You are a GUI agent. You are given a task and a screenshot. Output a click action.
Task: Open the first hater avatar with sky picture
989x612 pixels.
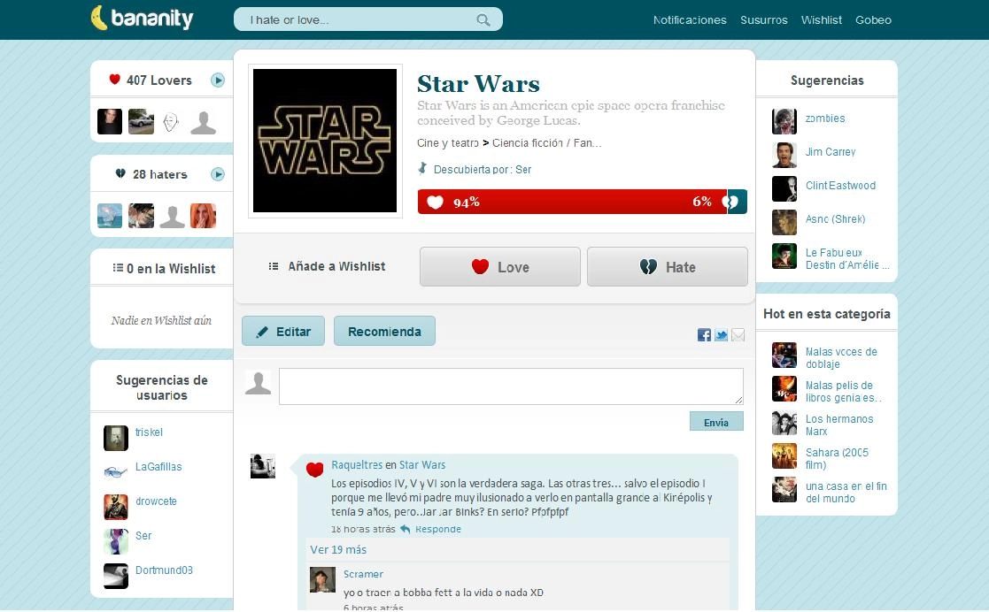click(110, 216)
